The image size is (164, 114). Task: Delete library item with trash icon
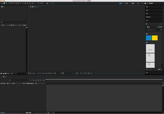pyautogui.click(x=161, y=69)
